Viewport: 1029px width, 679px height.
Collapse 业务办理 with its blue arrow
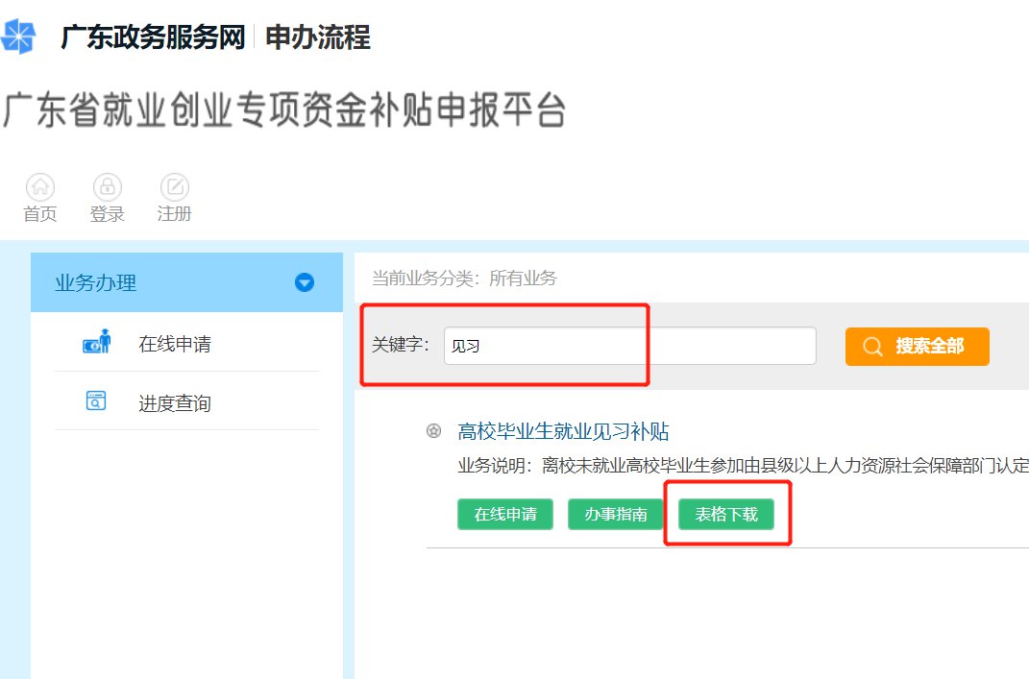[305, 282]
